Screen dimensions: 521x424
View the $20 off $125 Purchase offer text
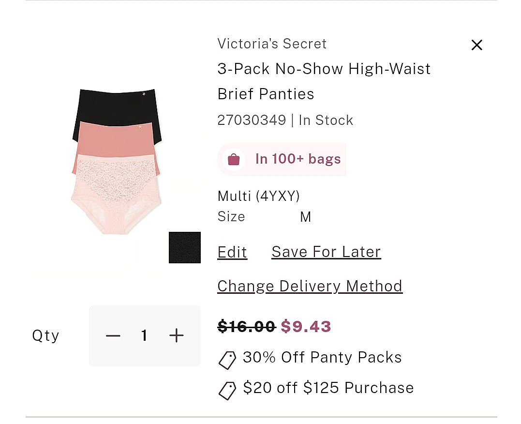[x=328, y=388]
